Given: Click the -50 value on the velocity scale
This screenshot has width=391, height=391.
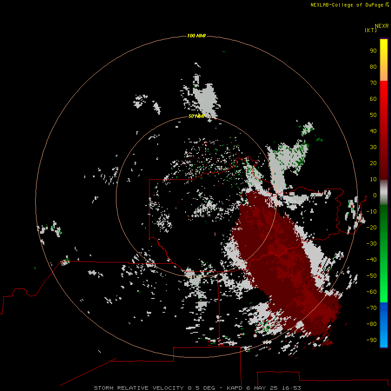Looking at the screenshot, I should click(371, 276).
